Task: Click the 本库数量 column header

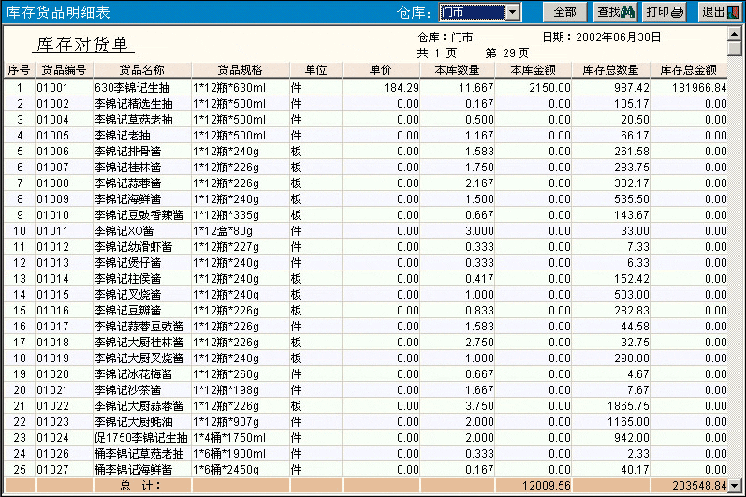Action: (x=457, y=70)
